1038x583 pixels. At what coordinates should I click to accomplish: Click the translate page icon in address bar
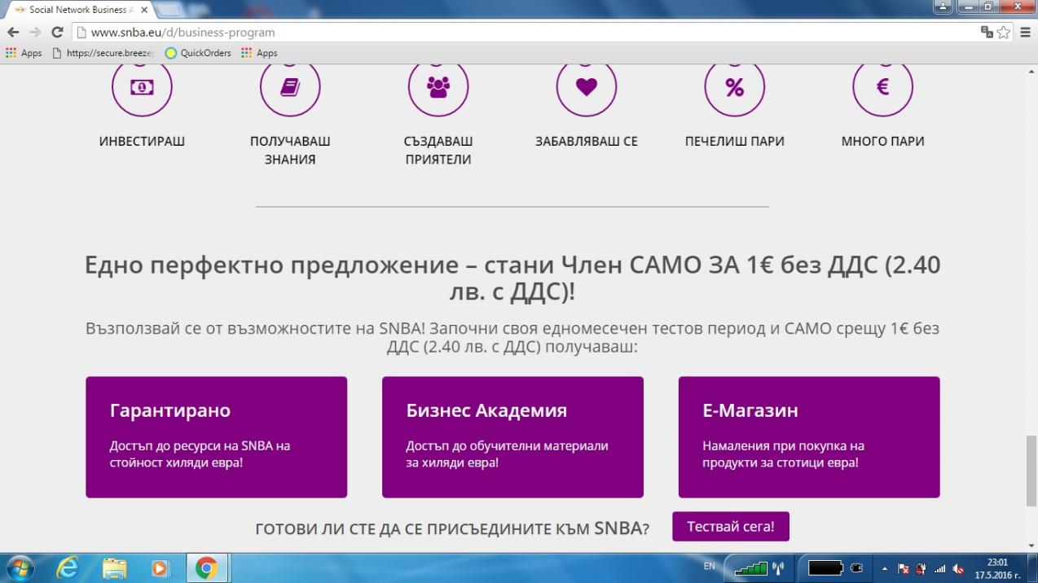click(x=987, y=33)
